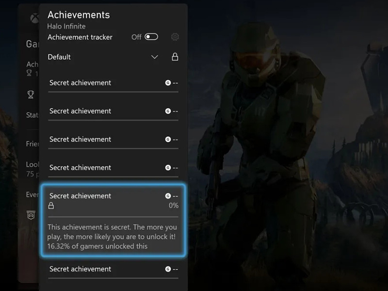Click the Halo Infinite subtitle

tap(66, 26)
